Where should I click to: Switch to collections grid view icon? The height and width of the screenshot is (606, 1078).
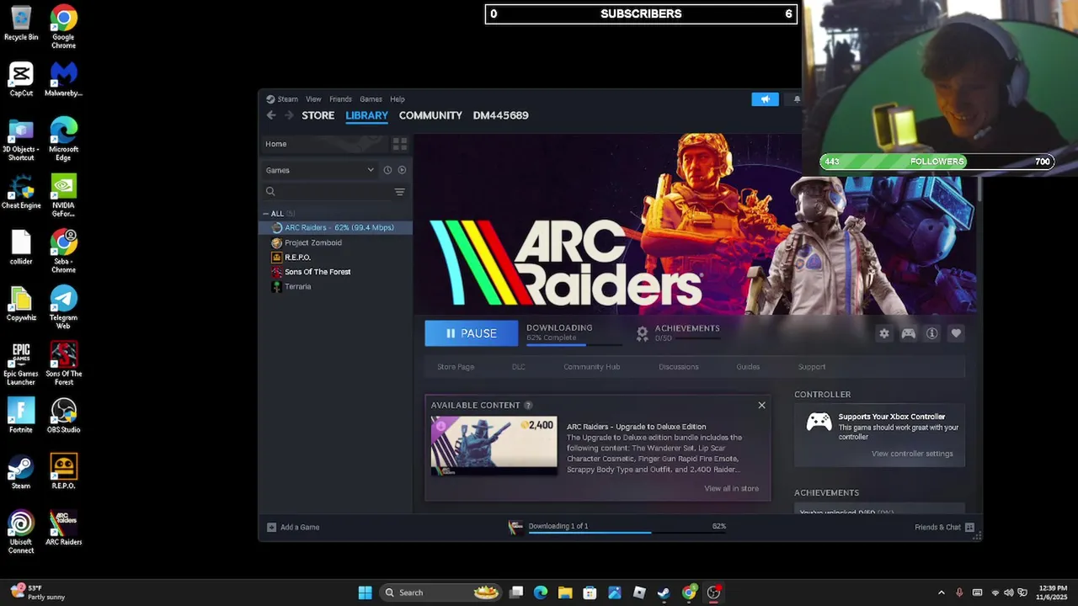[400, 144]
